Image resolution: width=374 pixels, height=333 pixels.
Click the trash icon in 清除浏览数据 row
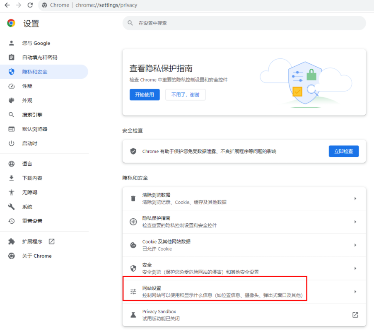[x=133, y=198]
